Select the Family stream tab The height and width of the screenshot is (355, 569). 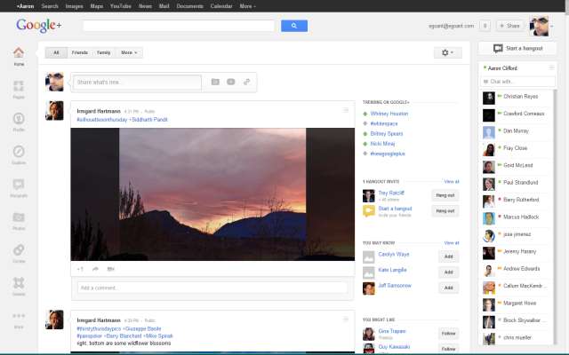coord(103,52)
